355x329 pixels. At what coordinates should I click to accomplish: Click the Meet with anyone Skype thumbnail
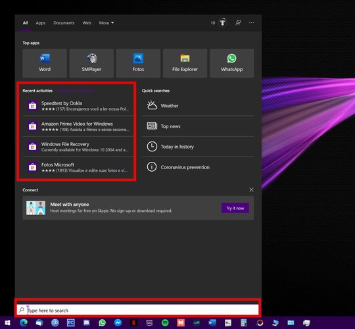35,208
